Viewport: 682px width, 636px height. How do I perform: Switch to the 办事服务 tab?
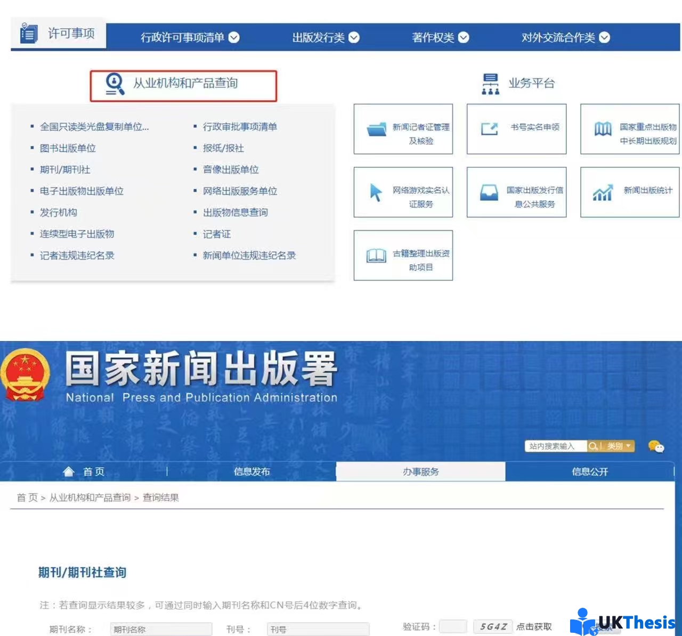click(x=420, y=471)
